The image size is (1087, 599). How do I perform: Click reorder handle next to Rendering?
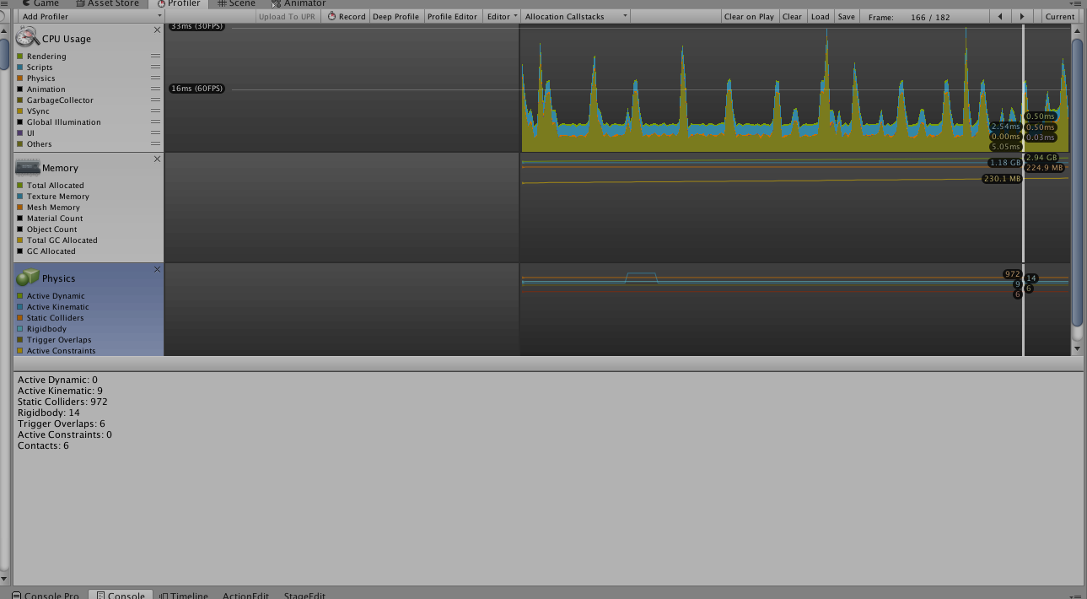coord(155,56)
